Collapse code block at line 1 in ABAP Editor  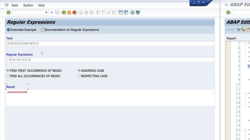245,44
